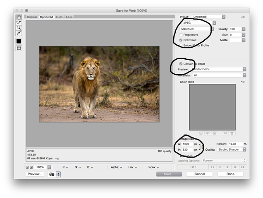
Task: Select the Zoom tool
Action: pos(19,28)
